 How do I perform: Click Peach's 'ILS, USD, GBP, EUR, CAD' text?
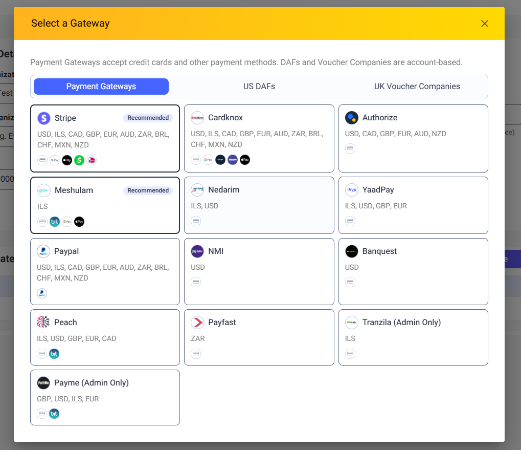76,338
